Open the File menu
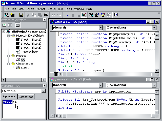The height and width of the screenshot is (121, 162). tap(7, 9)
